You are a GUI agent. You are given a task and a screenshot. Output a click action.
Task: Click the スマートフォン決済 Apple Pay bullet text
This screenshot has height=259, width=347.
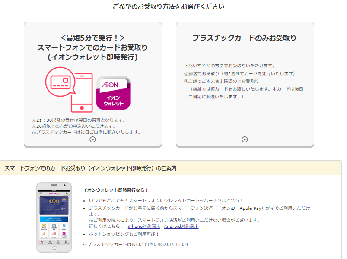pyautogui.click(x=199, y=211)
